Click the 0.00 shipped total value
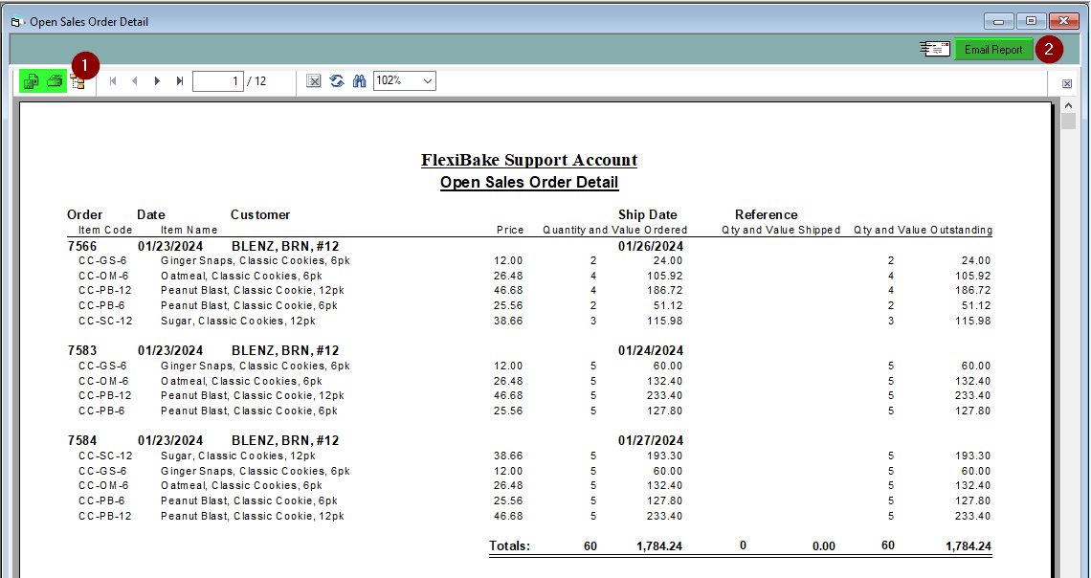1091x578 pixels. tap(824, 546)
